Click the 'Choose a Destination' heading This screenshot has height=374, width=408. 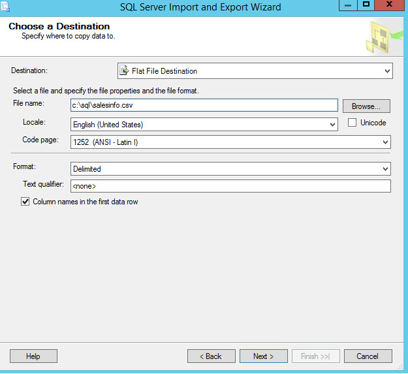click(x=59, y=26)
